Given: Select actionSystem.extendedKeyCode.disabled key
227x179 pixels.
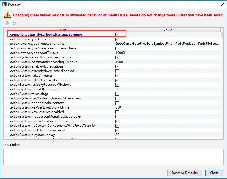Looking at the screenshot, I should click(42, 71).
